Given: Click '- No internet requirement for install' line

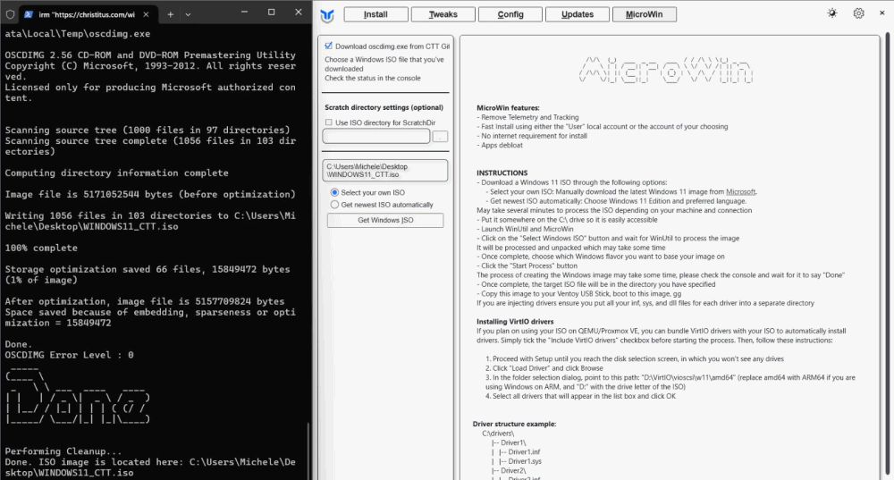Looking at the screenshot, I should [532, 136].
